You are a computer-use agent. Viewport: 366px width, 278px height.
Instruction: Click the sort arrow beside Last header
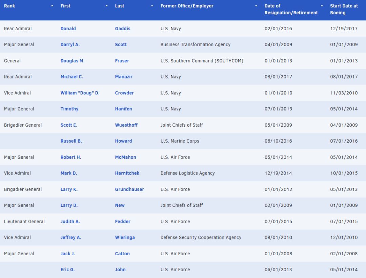[x=152, y=6]
